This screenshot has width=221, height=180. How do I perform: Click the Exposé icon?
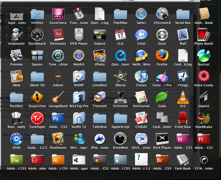(100, 35)
